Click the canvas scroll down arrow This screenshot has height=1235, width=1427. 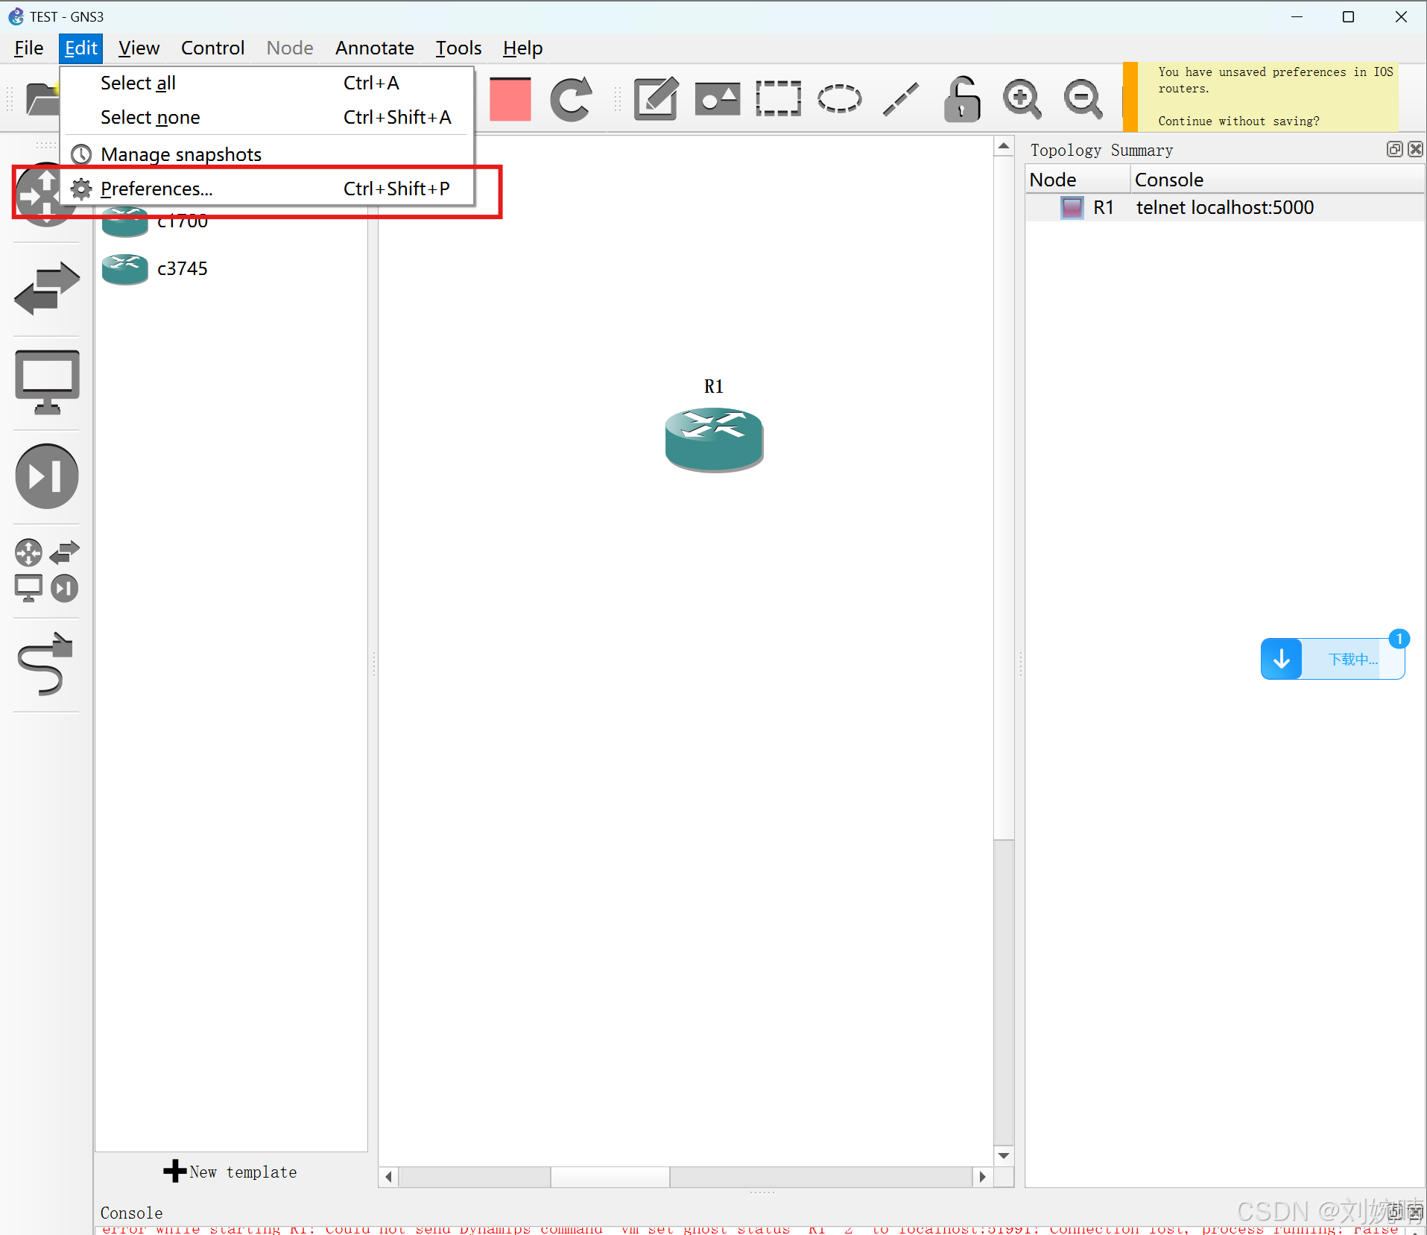click(x=1004, y=1156)
